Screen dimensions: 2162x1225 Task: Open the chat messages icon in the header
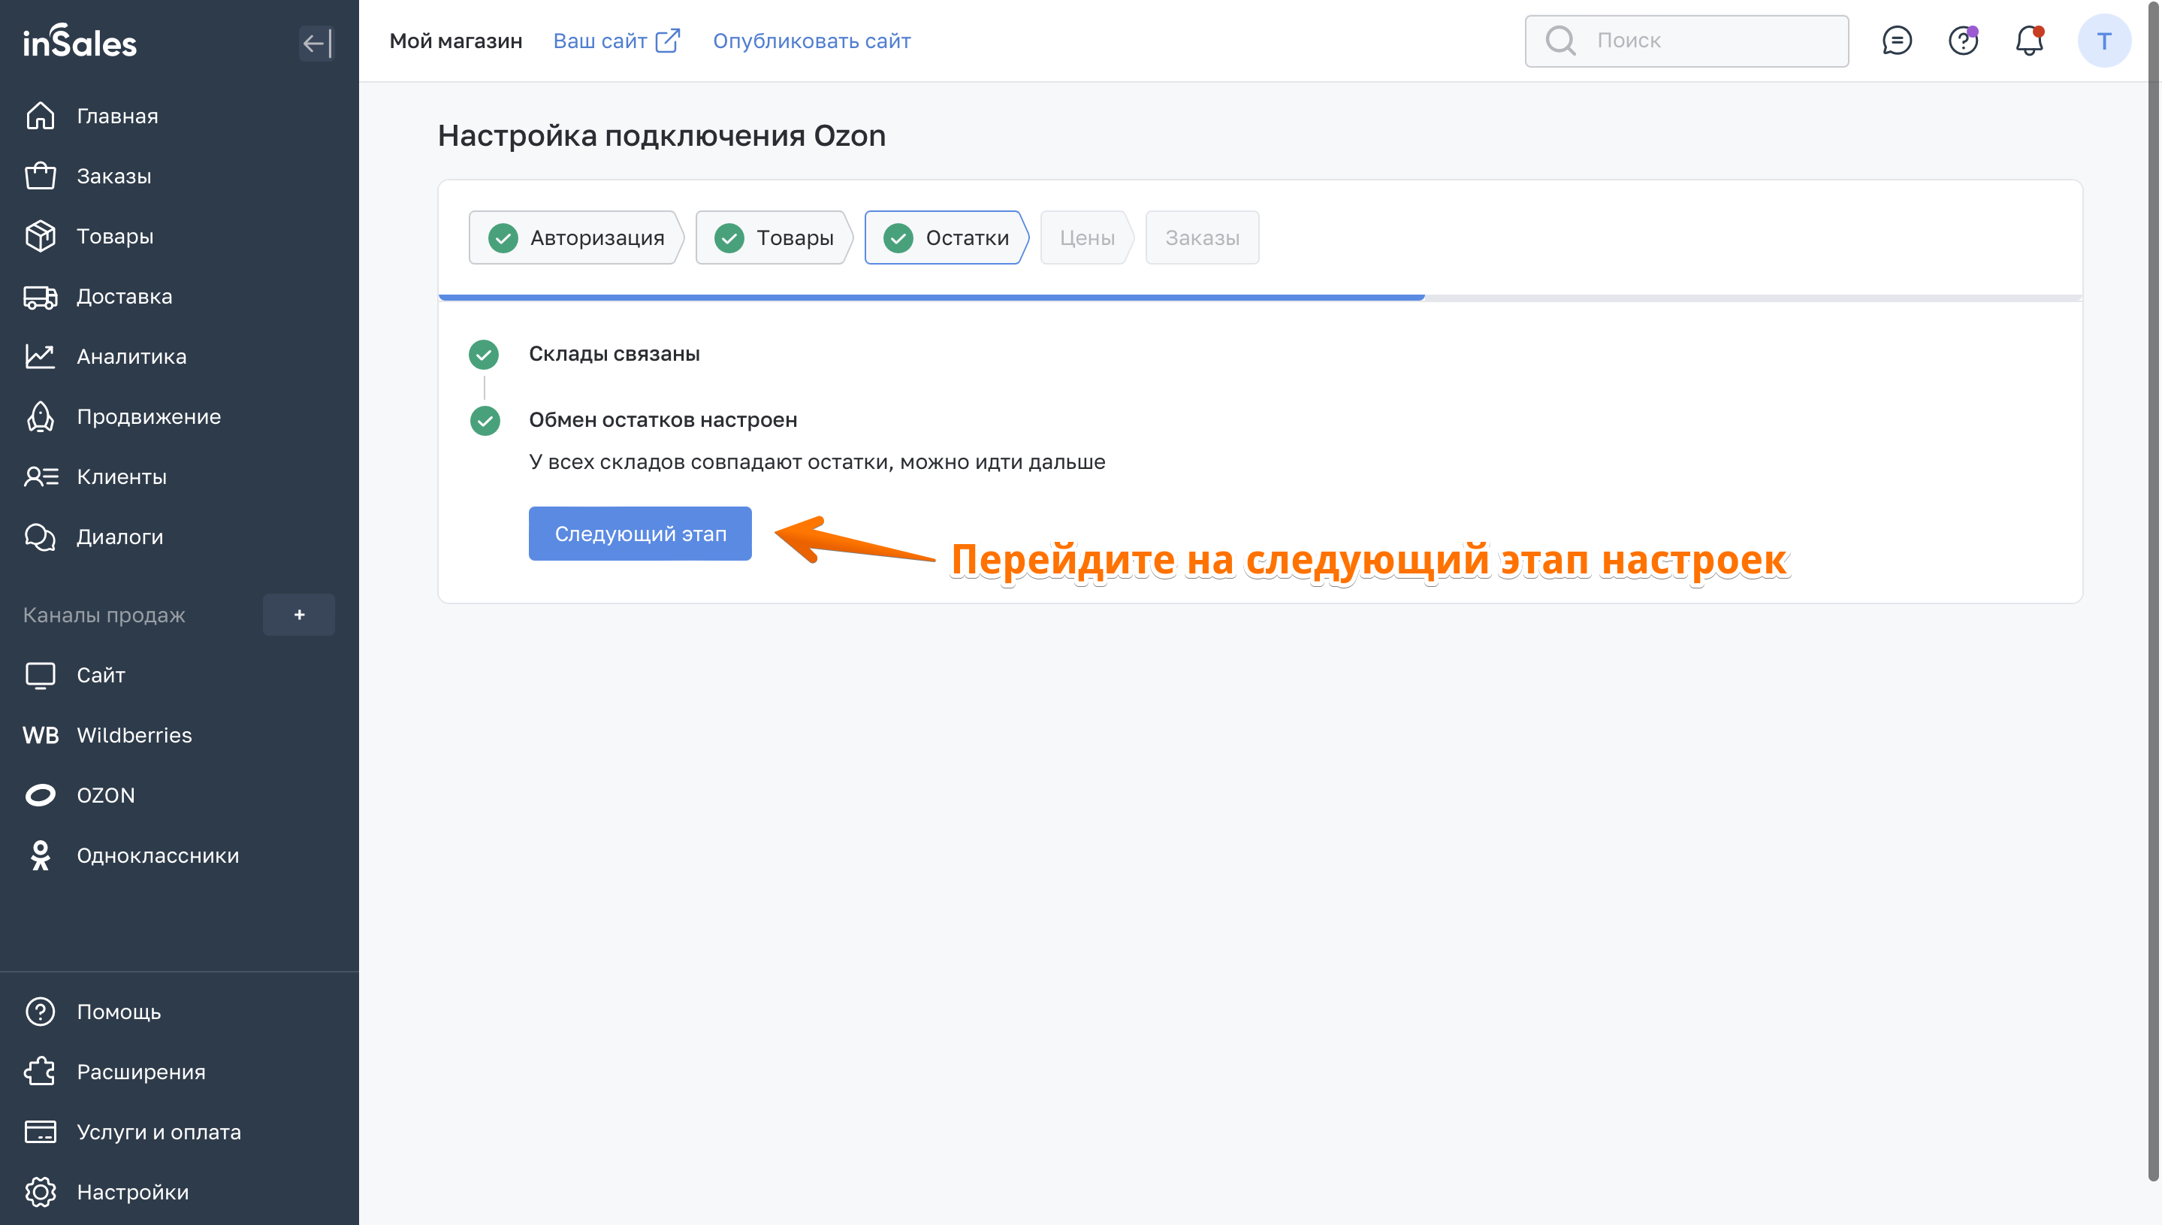(x=1896, y=41)
